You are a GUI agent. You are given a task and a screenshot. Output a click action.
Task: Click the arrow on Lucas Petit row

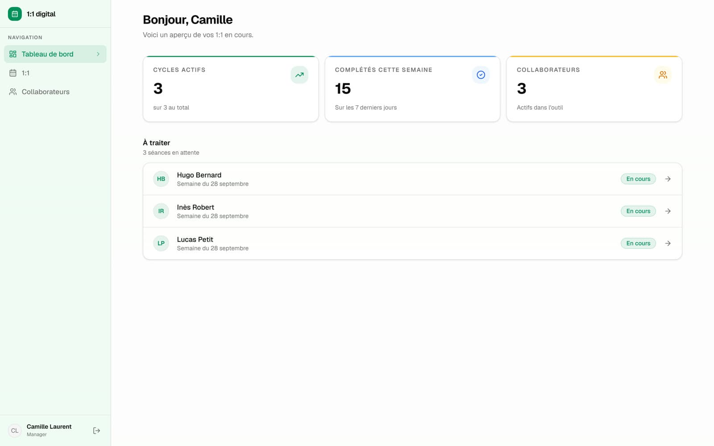(x=668, y=243)
